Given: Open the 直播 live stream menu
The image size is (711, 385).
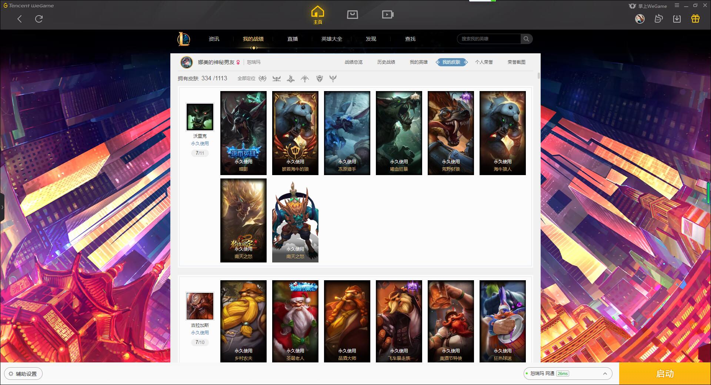Looking at the screenshot, I should pyautogui.click(x=293, y=39).
